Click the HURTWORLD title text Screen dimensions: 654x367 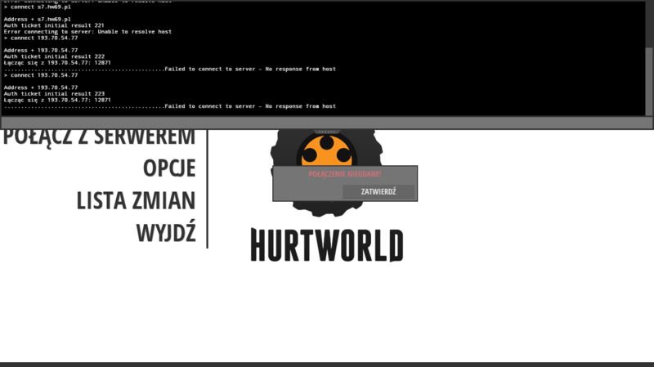(x=327, y=245)
